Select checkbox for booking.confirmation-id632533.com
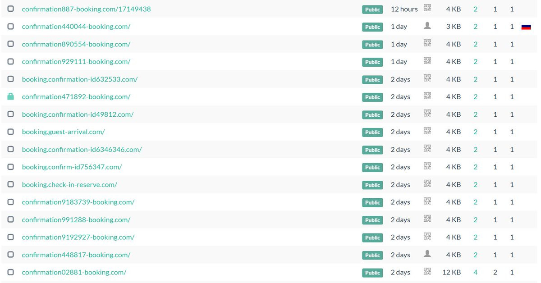This screenshot has width=541, height=283. pyautogui.click(x=11, y=79)
